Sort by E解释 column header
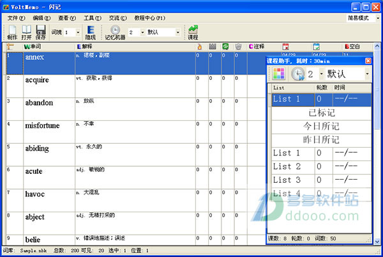Screen dimensions: 383x257 (84, 47)
